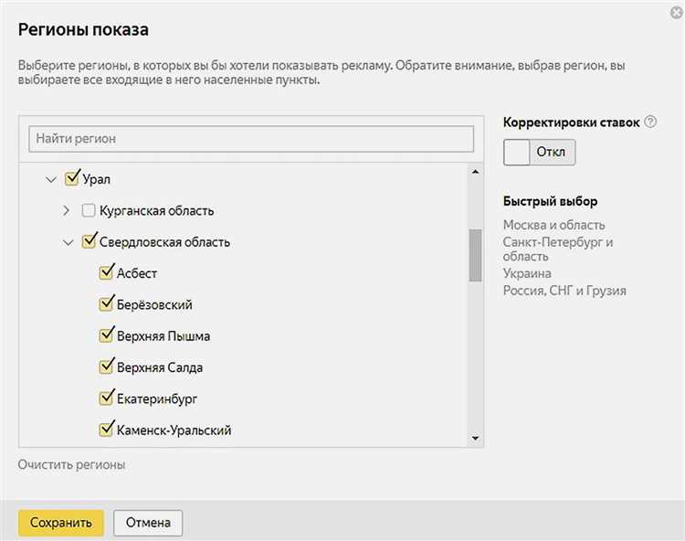
Task: Toggle the Корректировки ставок switch
Action: pos(539,153)
